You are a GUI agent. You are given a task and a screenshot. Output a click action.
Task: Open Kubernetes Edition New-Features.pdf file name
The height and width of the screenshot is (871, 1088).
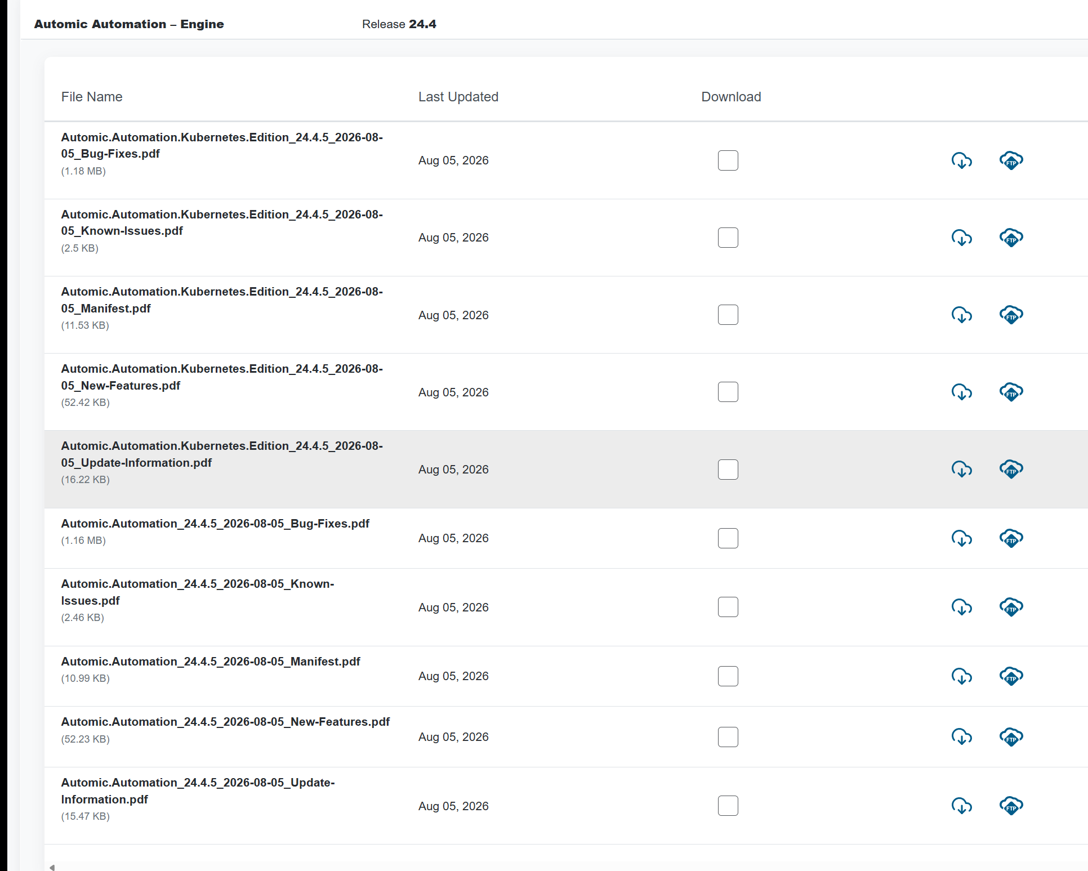[222, 377]
